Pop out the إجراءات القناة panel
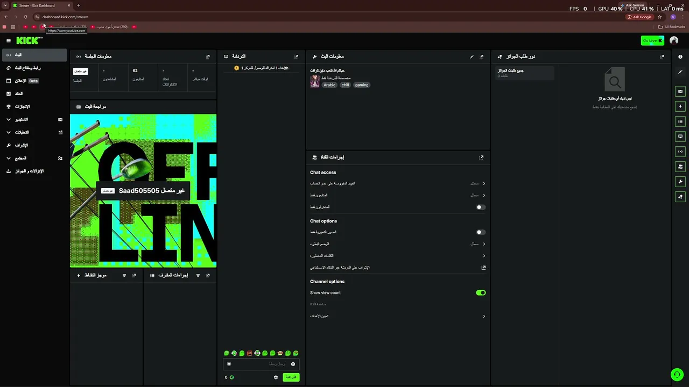Image resolution: width=689 pixels, height=387 pixels. pyautogui.click(x=481, y=157)
